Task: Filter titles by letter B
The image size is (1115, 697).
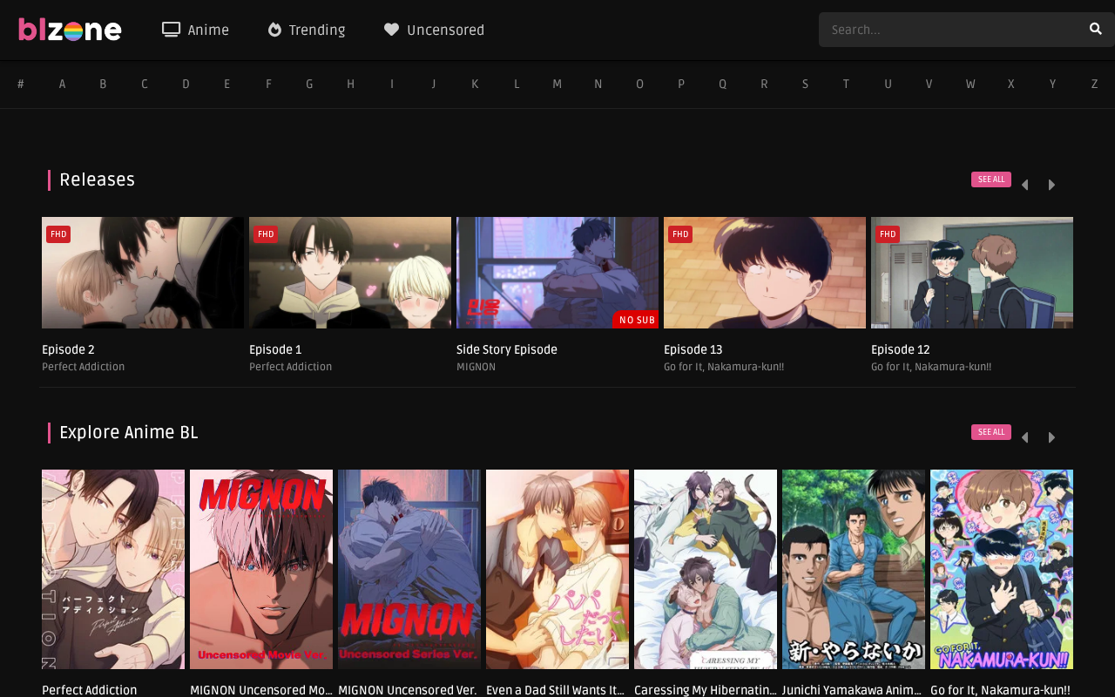Action: (103, 85)
